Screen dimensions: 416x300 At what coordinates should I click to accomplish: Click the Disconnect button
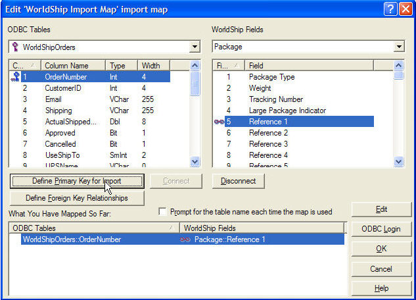(239, 181)
